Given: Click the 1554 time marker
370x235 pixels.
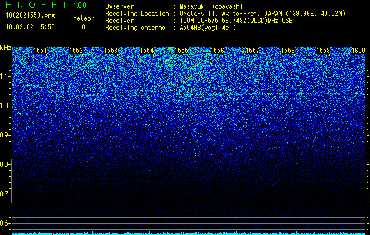Looking at the screenshot, I should click(147, 51).
